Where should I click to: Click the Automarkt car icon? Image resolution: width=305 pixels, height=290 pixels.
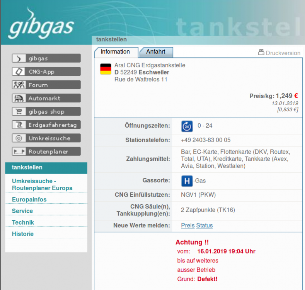(19, 98)
